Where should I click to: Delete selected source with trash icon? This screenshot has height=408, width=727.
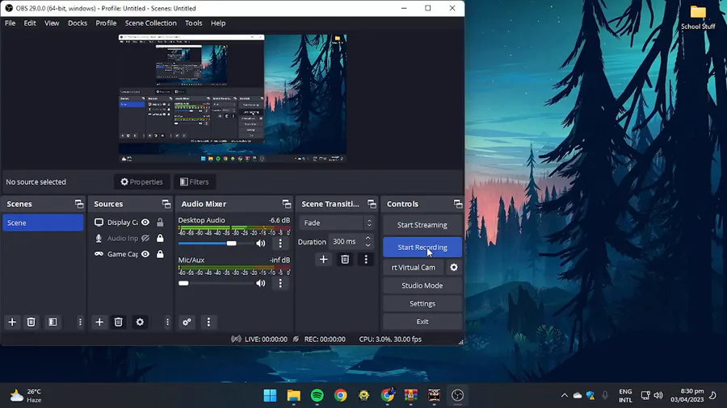118,322
